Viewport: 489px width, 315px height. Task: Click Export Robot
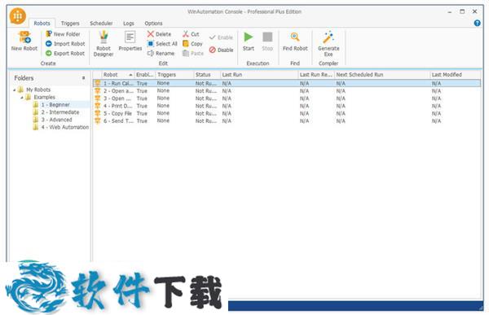point(65,53)
